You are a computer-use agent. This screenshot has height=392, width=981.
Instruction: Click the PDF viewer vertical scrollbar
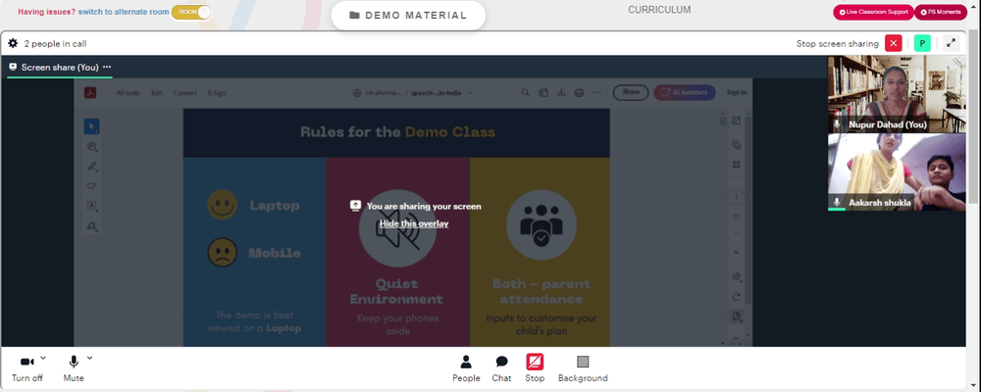point(723,228)
